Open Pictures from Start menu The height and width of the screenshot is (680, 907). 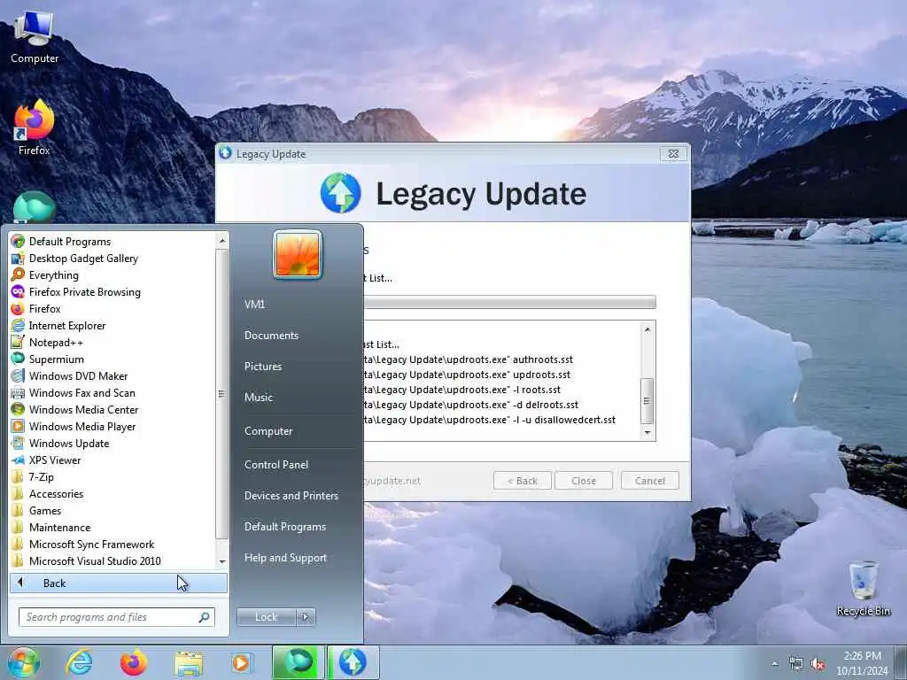tap(263, 367)
